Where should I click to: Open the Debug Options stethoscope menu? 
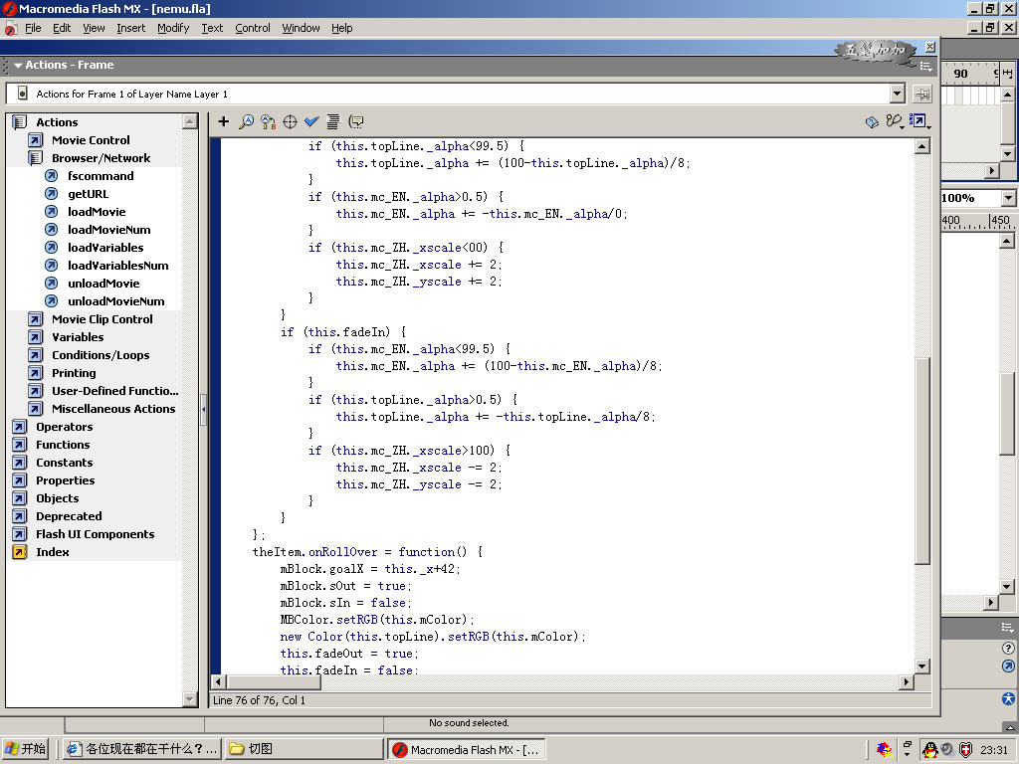(895, 121)
